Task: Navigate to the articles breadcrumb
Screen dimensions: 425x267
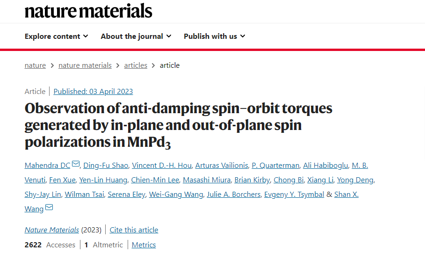Action: pos(136,65)
